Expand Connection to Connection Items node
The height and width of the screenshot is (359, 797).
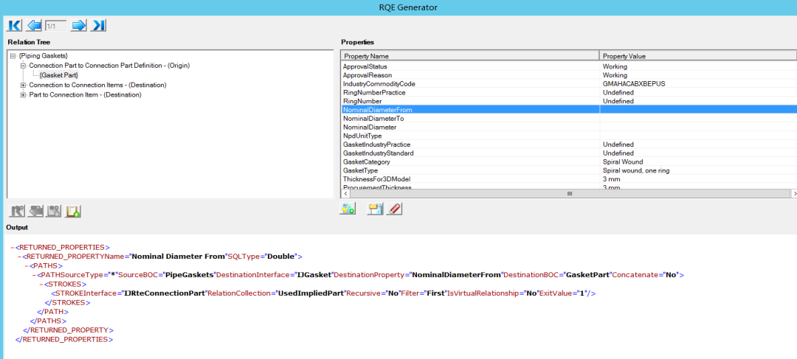pos(23,85)
